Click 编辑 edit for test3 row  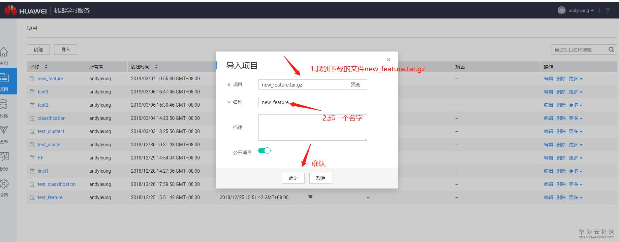[x=548, y=92]
